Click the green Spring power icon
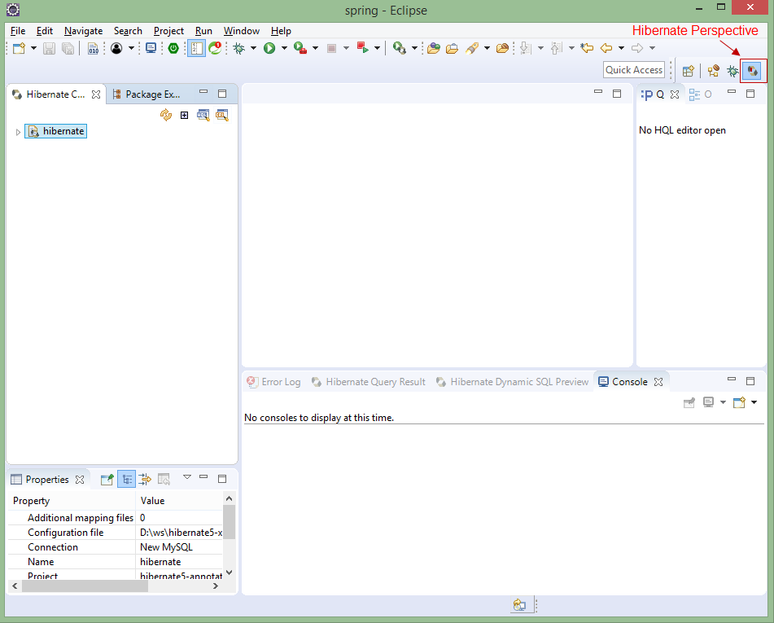 173,48
